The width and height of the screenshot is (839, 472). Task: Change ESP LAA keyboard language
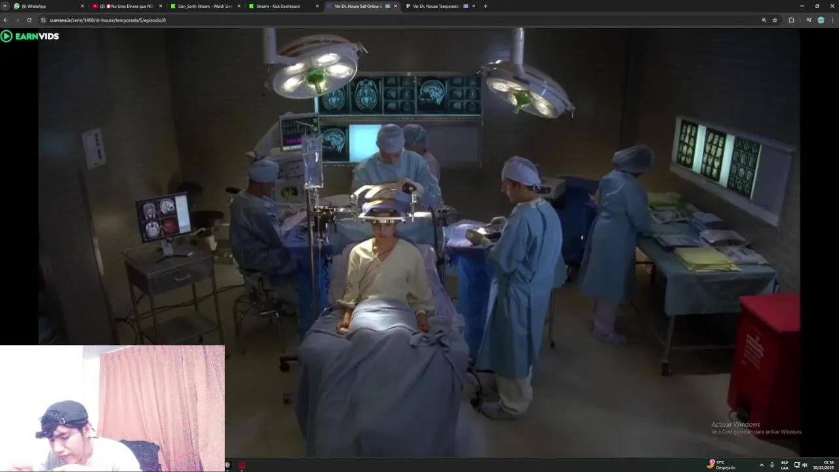click(785, 465)
